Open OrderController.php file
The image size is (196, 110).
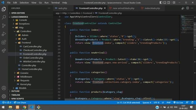(33, 58)
